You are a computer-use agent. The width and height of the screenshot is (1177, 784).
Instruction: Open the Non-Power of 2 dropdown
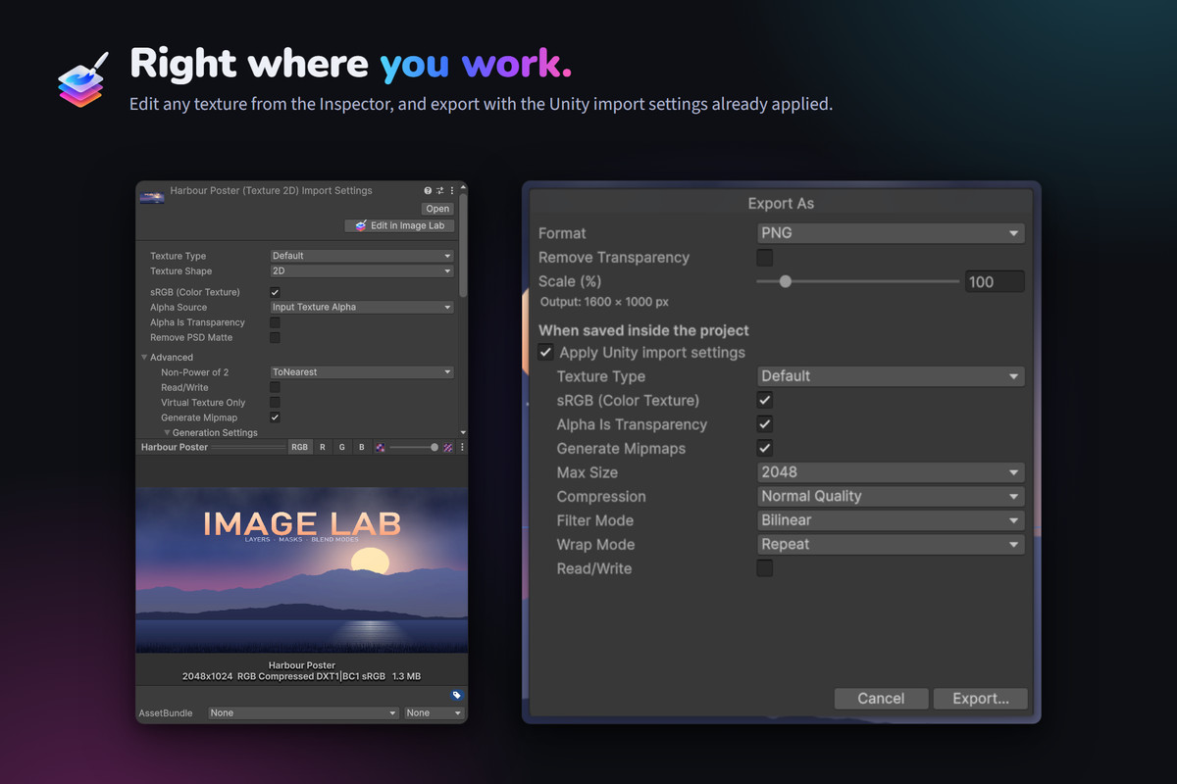coord(361,372)
